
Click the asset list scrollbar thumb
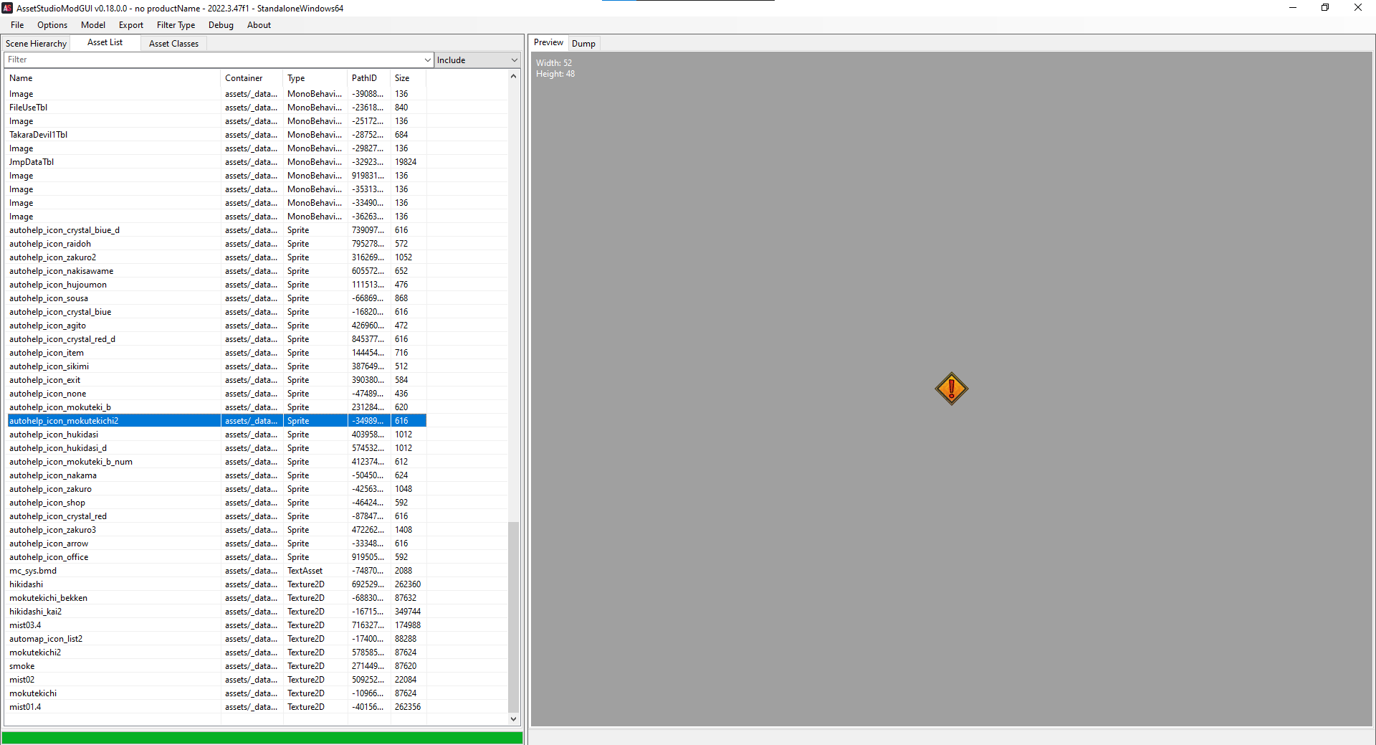[513, 617]
